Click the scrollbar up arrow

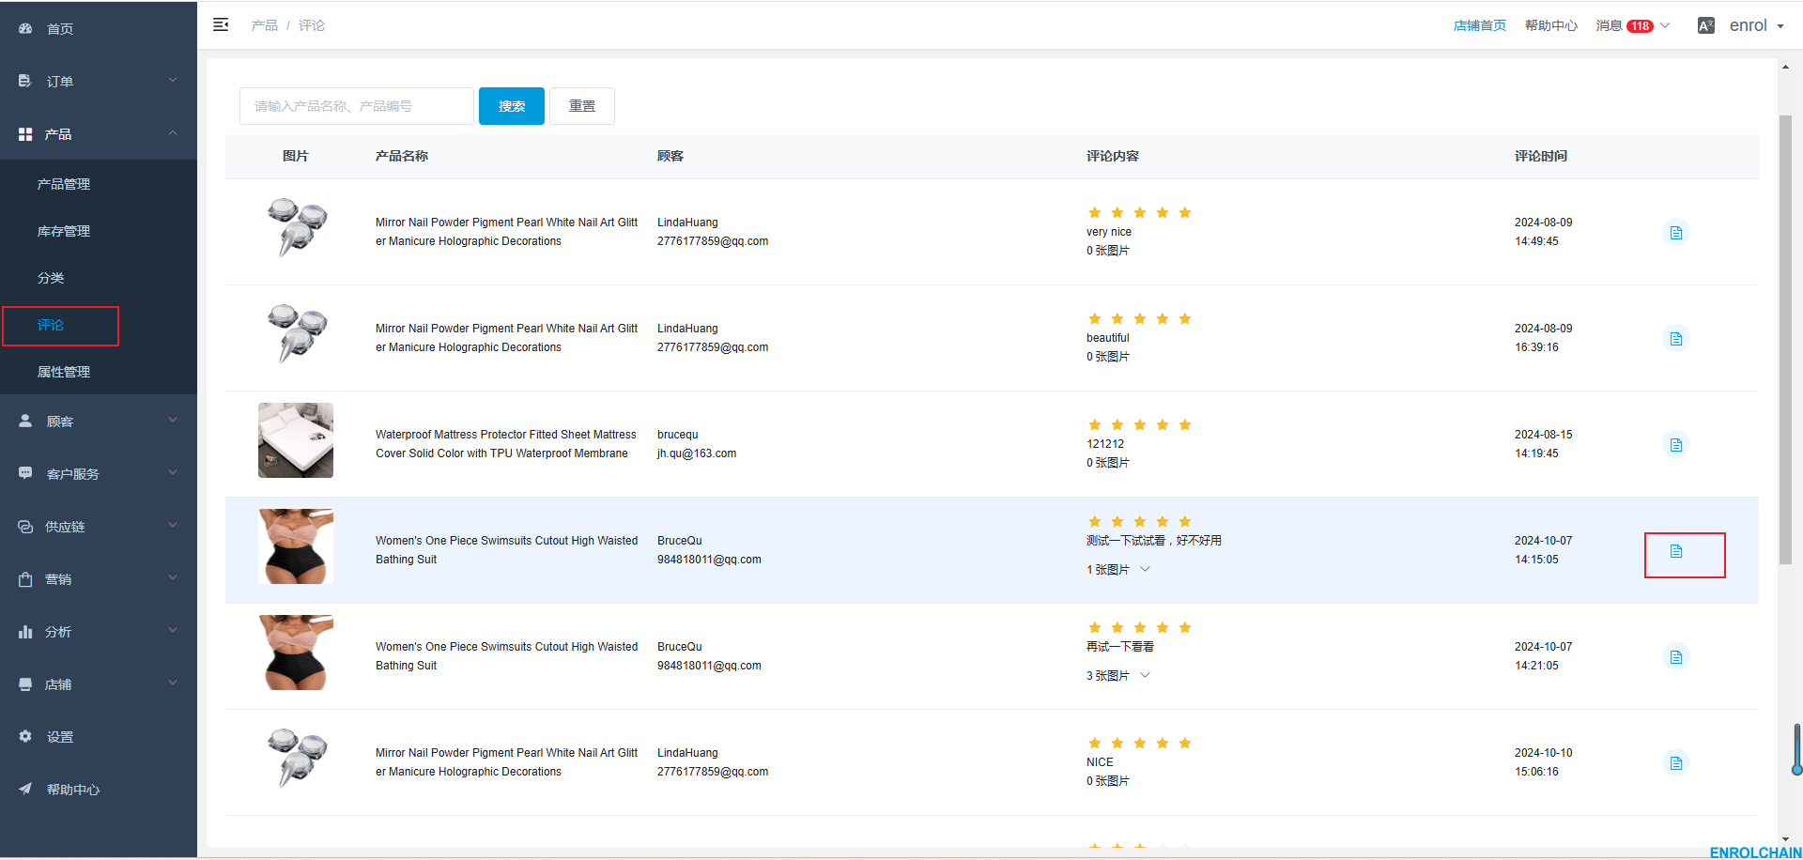pyautogui.click(x=1785, y=67)
